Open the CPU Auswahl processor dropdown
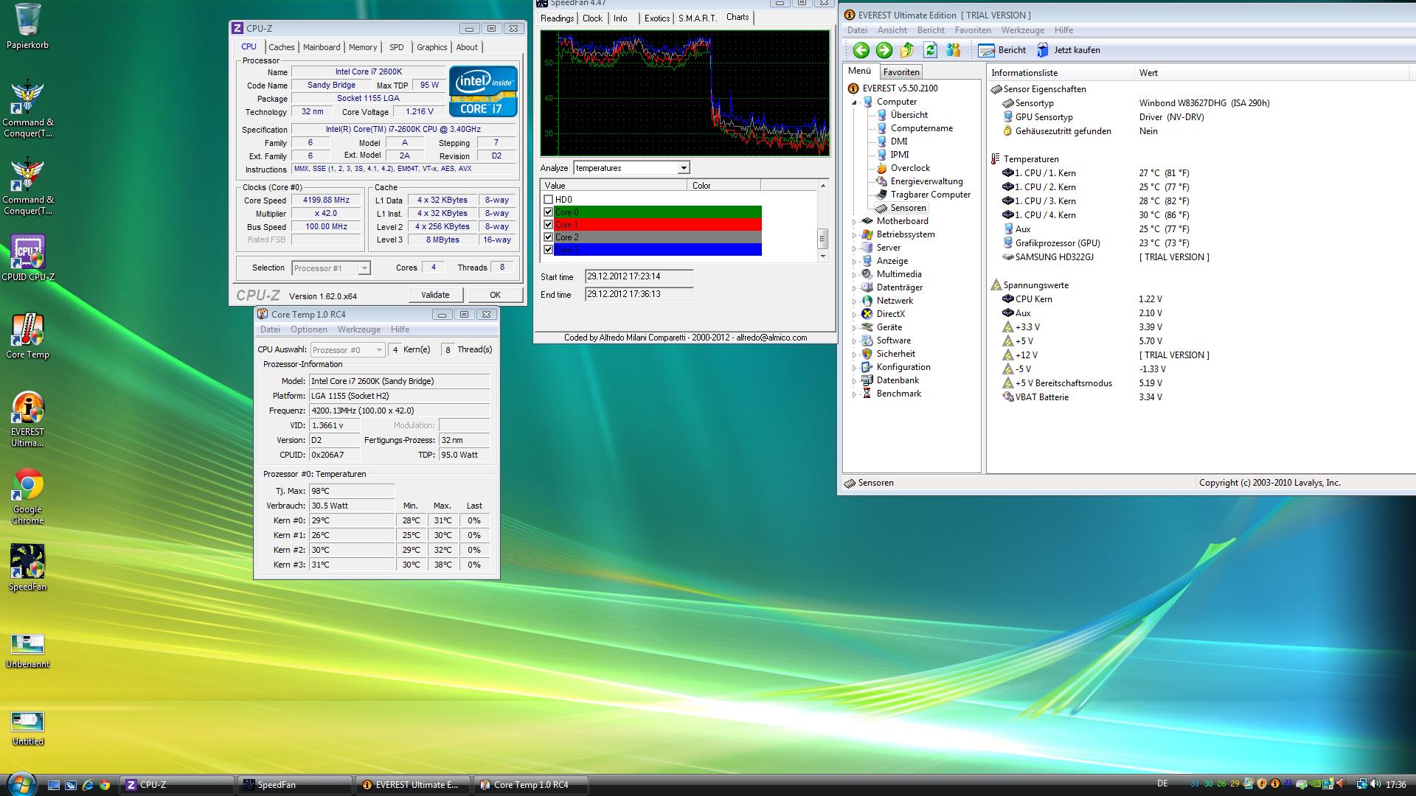The width and height of the screenshot is (1416, 796). tap(378, 350)
